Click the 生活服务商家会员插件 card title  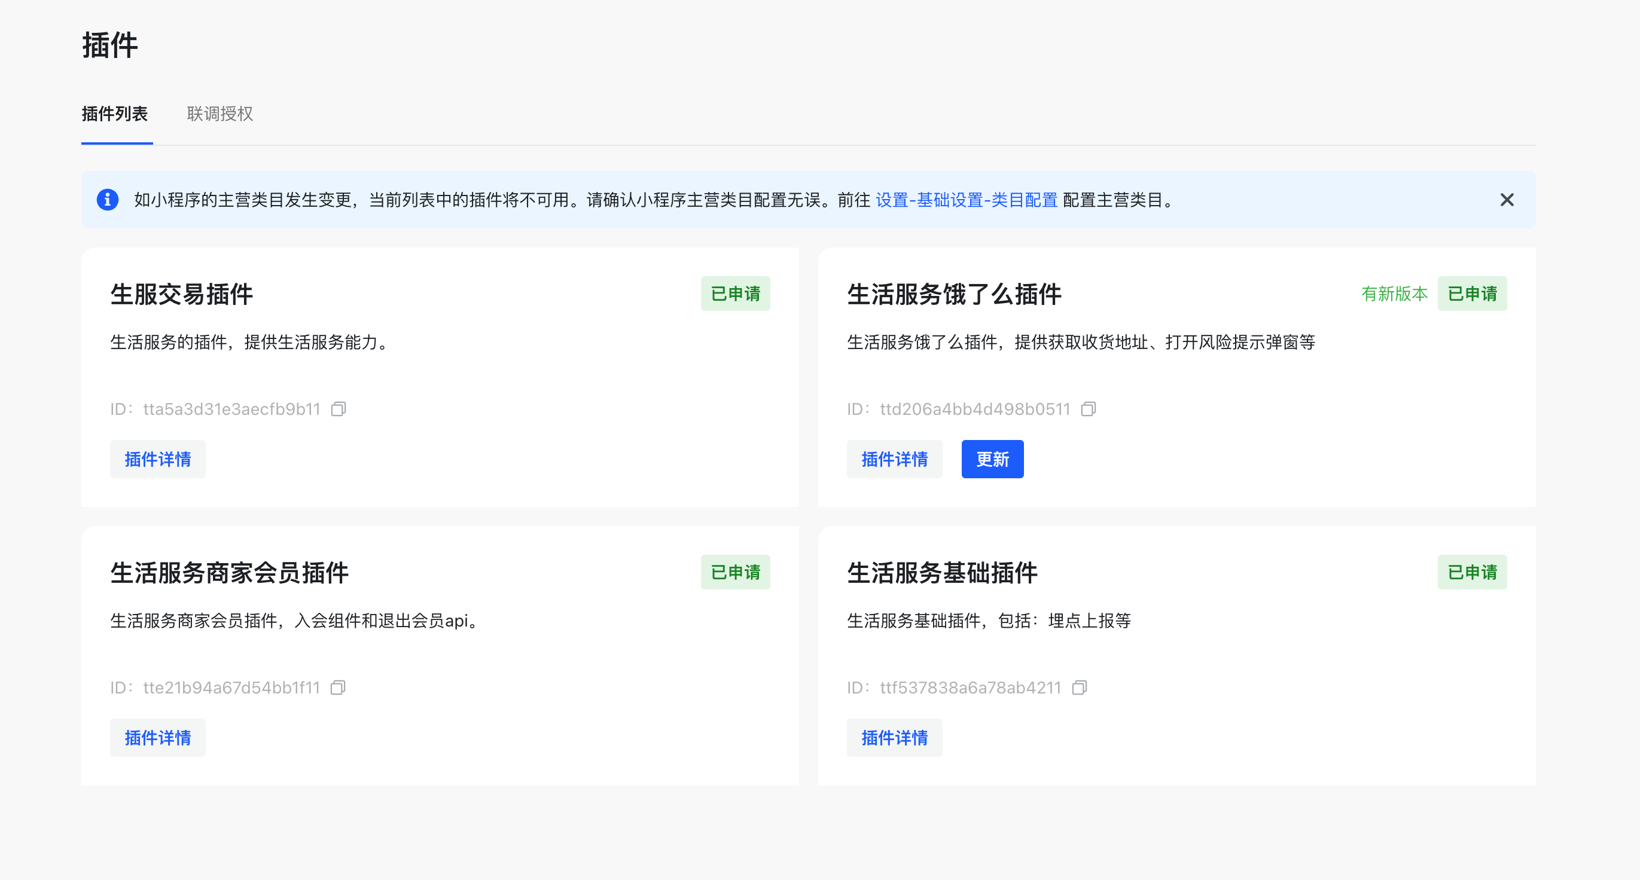[229, 573]
